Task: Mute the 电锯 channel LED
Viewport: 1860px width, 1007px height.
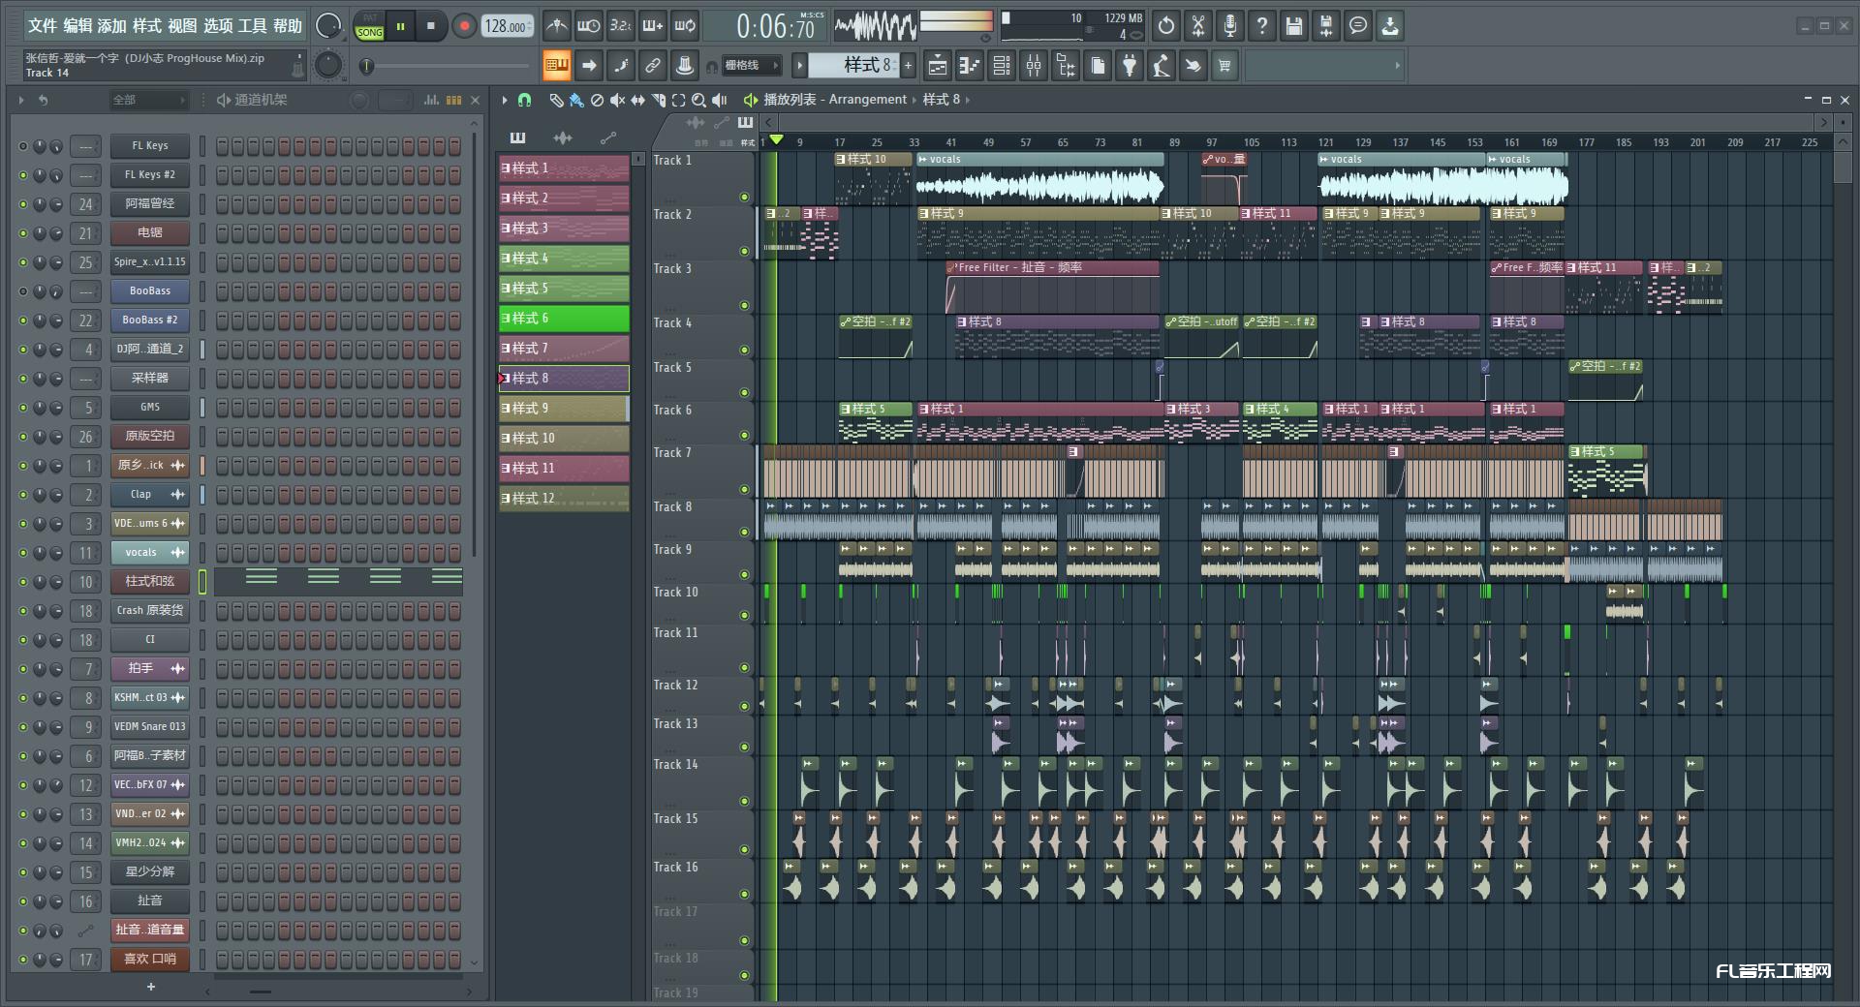Action: click(x=22, y=233)
